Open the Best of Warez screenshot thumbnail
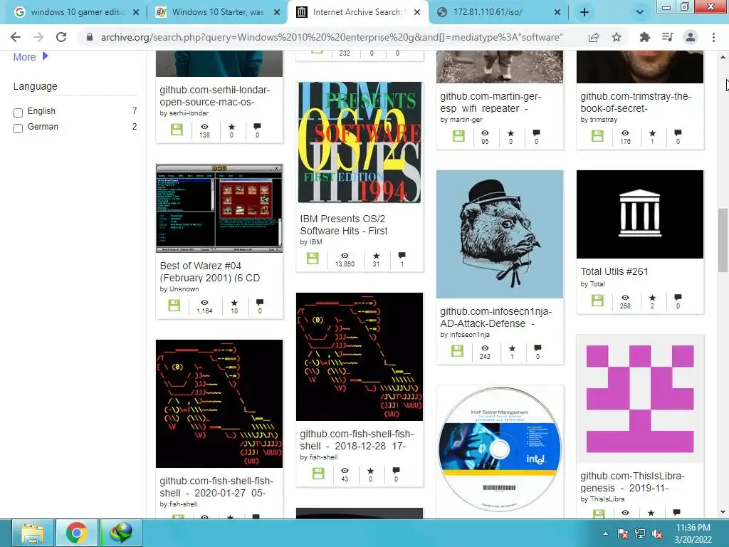729x547 pixels. coord(219,209)
